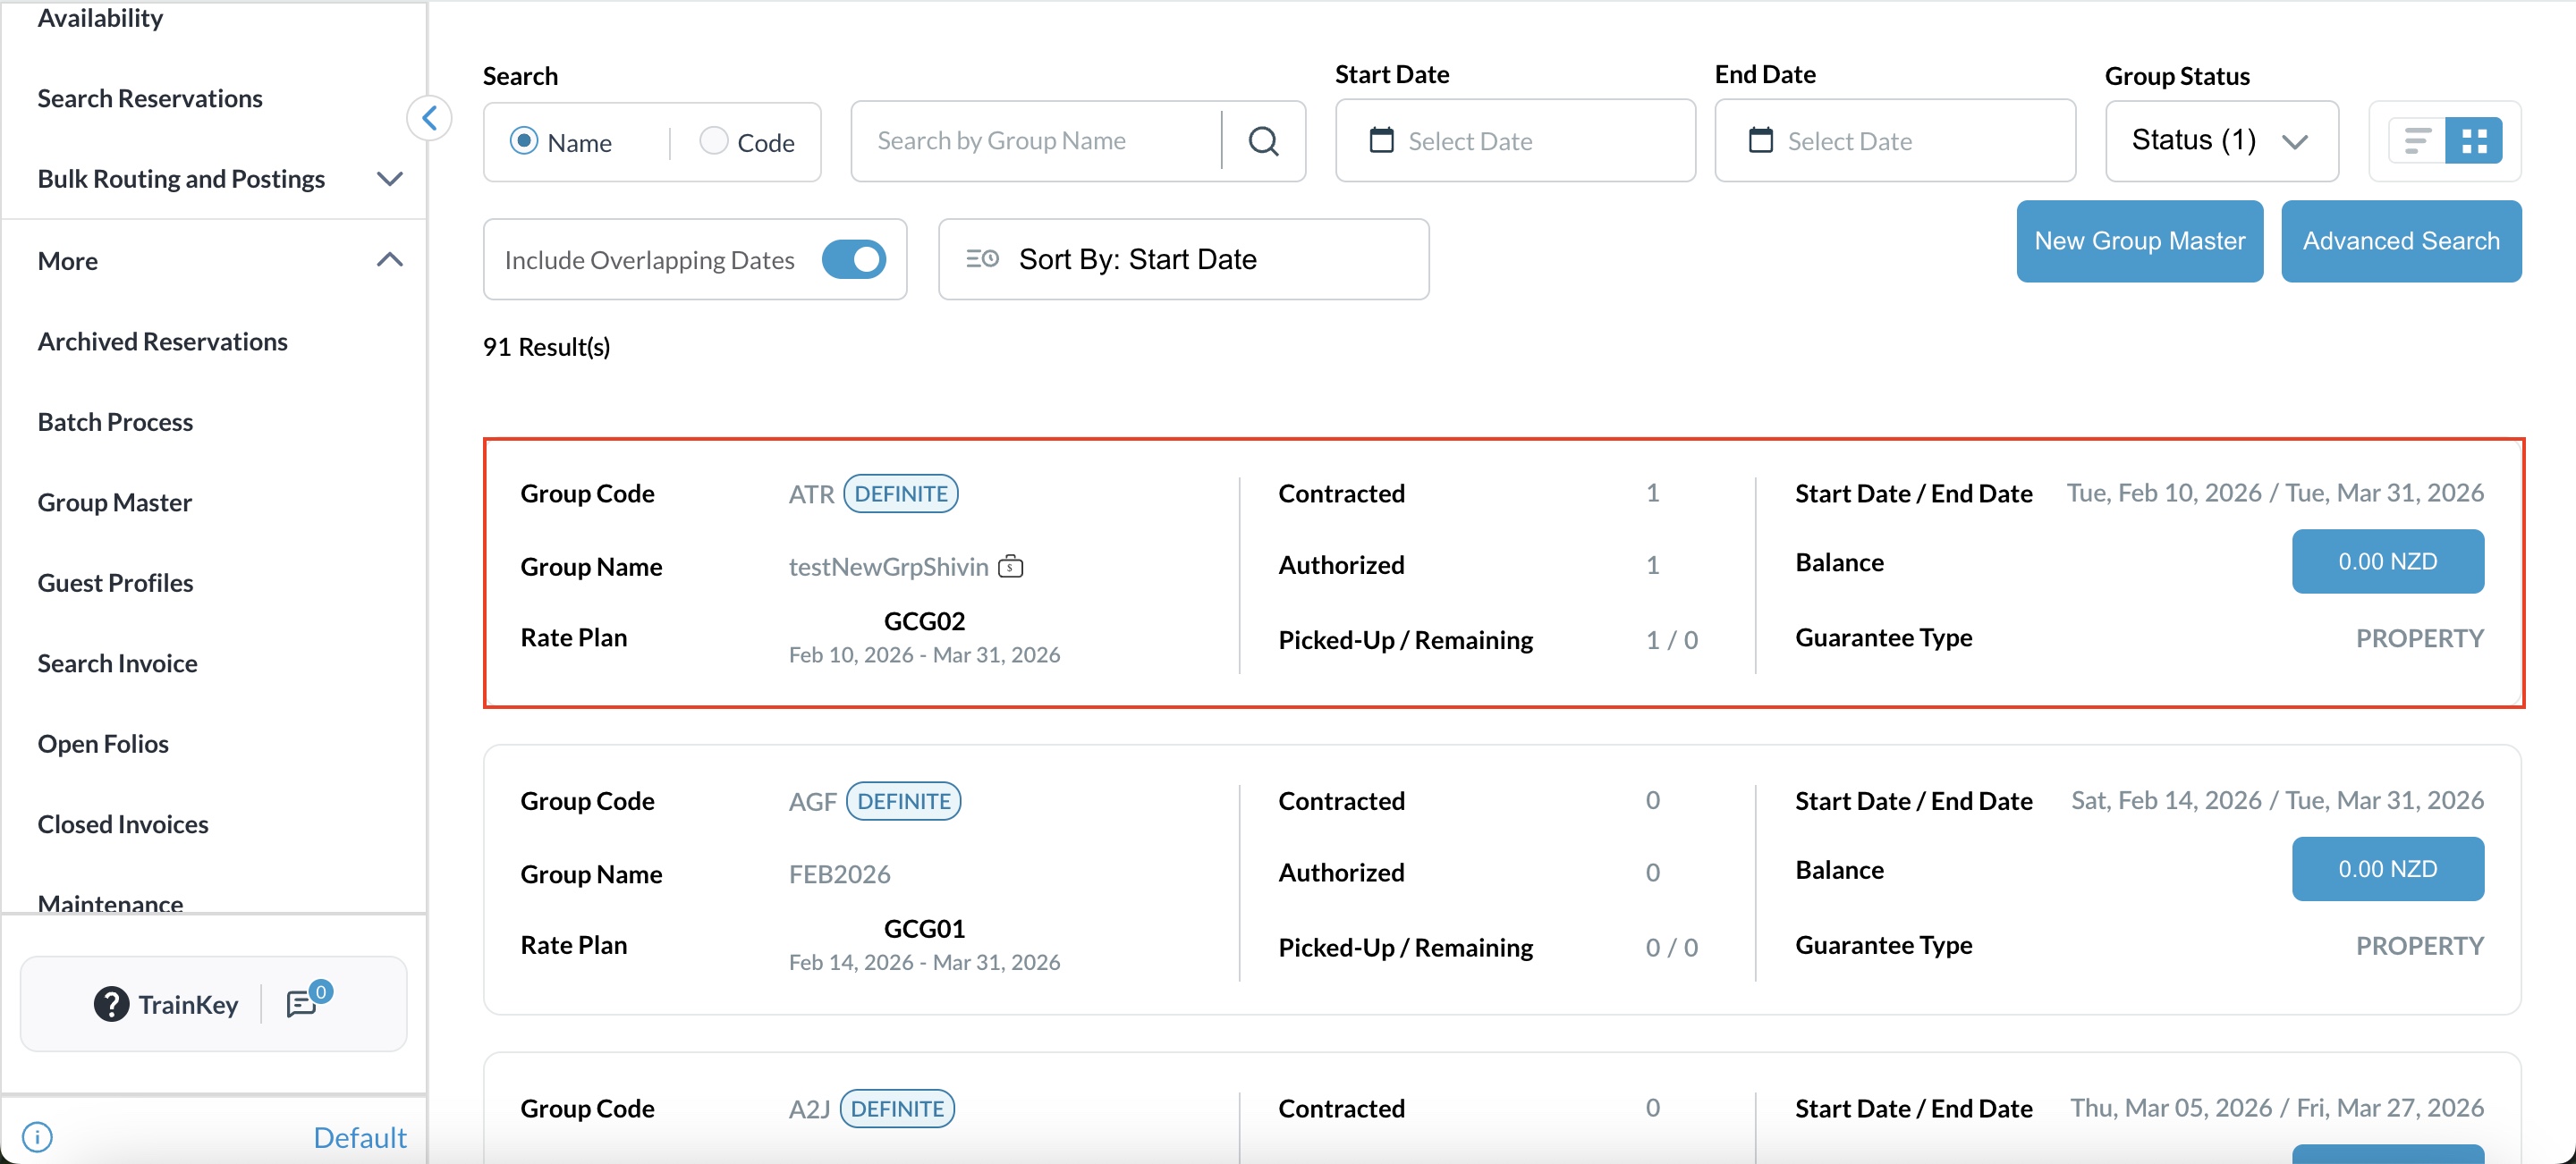Switch to list view layout icon

[2416, 141]
